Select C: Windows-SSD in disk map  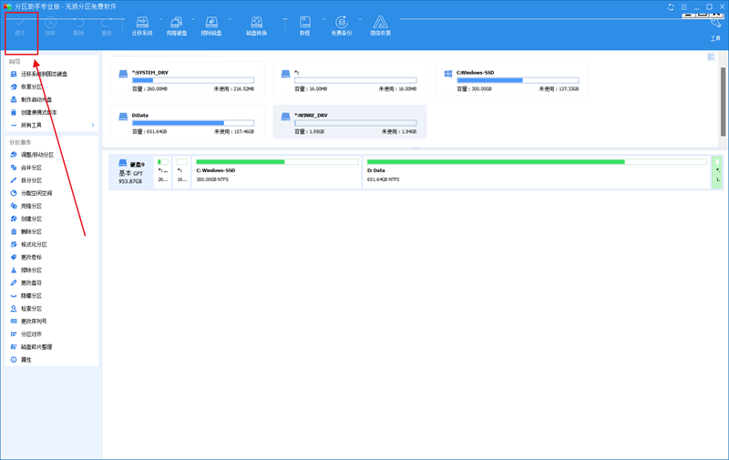click(x=277, y=172)
